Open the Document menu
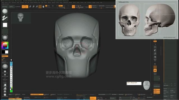This screenshot has height=100, width=179. point(14,2)
